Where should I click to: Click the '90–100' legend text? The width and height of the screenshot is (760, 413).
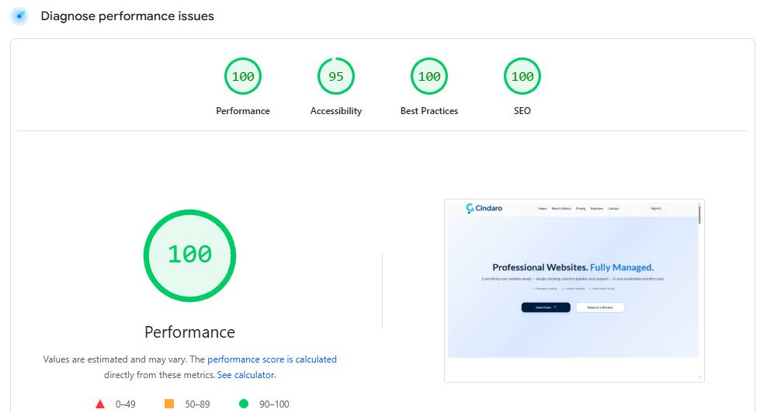274,404
